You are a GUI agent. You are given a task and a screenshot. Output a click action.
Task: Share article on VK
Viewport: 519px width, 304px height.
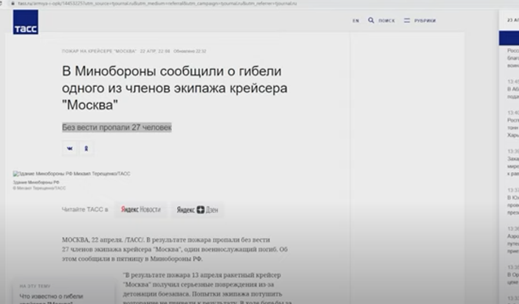coord(70,148)
